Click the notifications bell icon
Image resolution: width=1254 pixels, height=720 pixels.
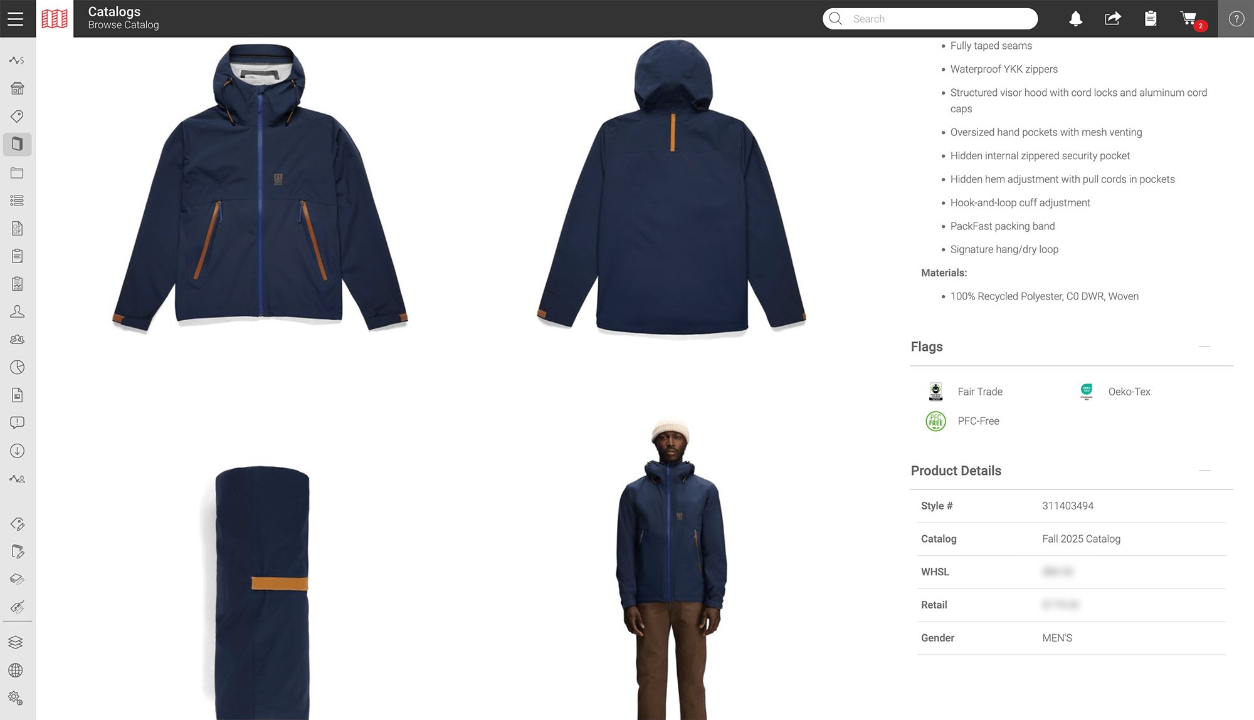coord(1075,19)
